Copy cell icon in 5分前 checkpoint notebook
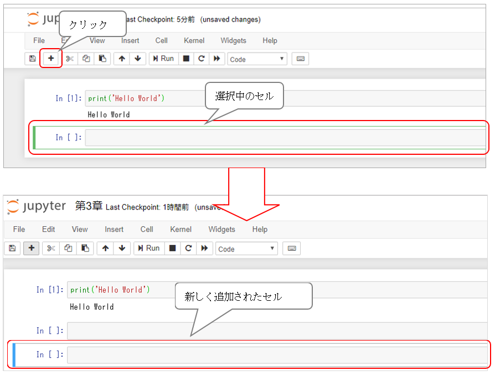Image resolution: width=495 pixels, height=376 pixels. point(86,59)
